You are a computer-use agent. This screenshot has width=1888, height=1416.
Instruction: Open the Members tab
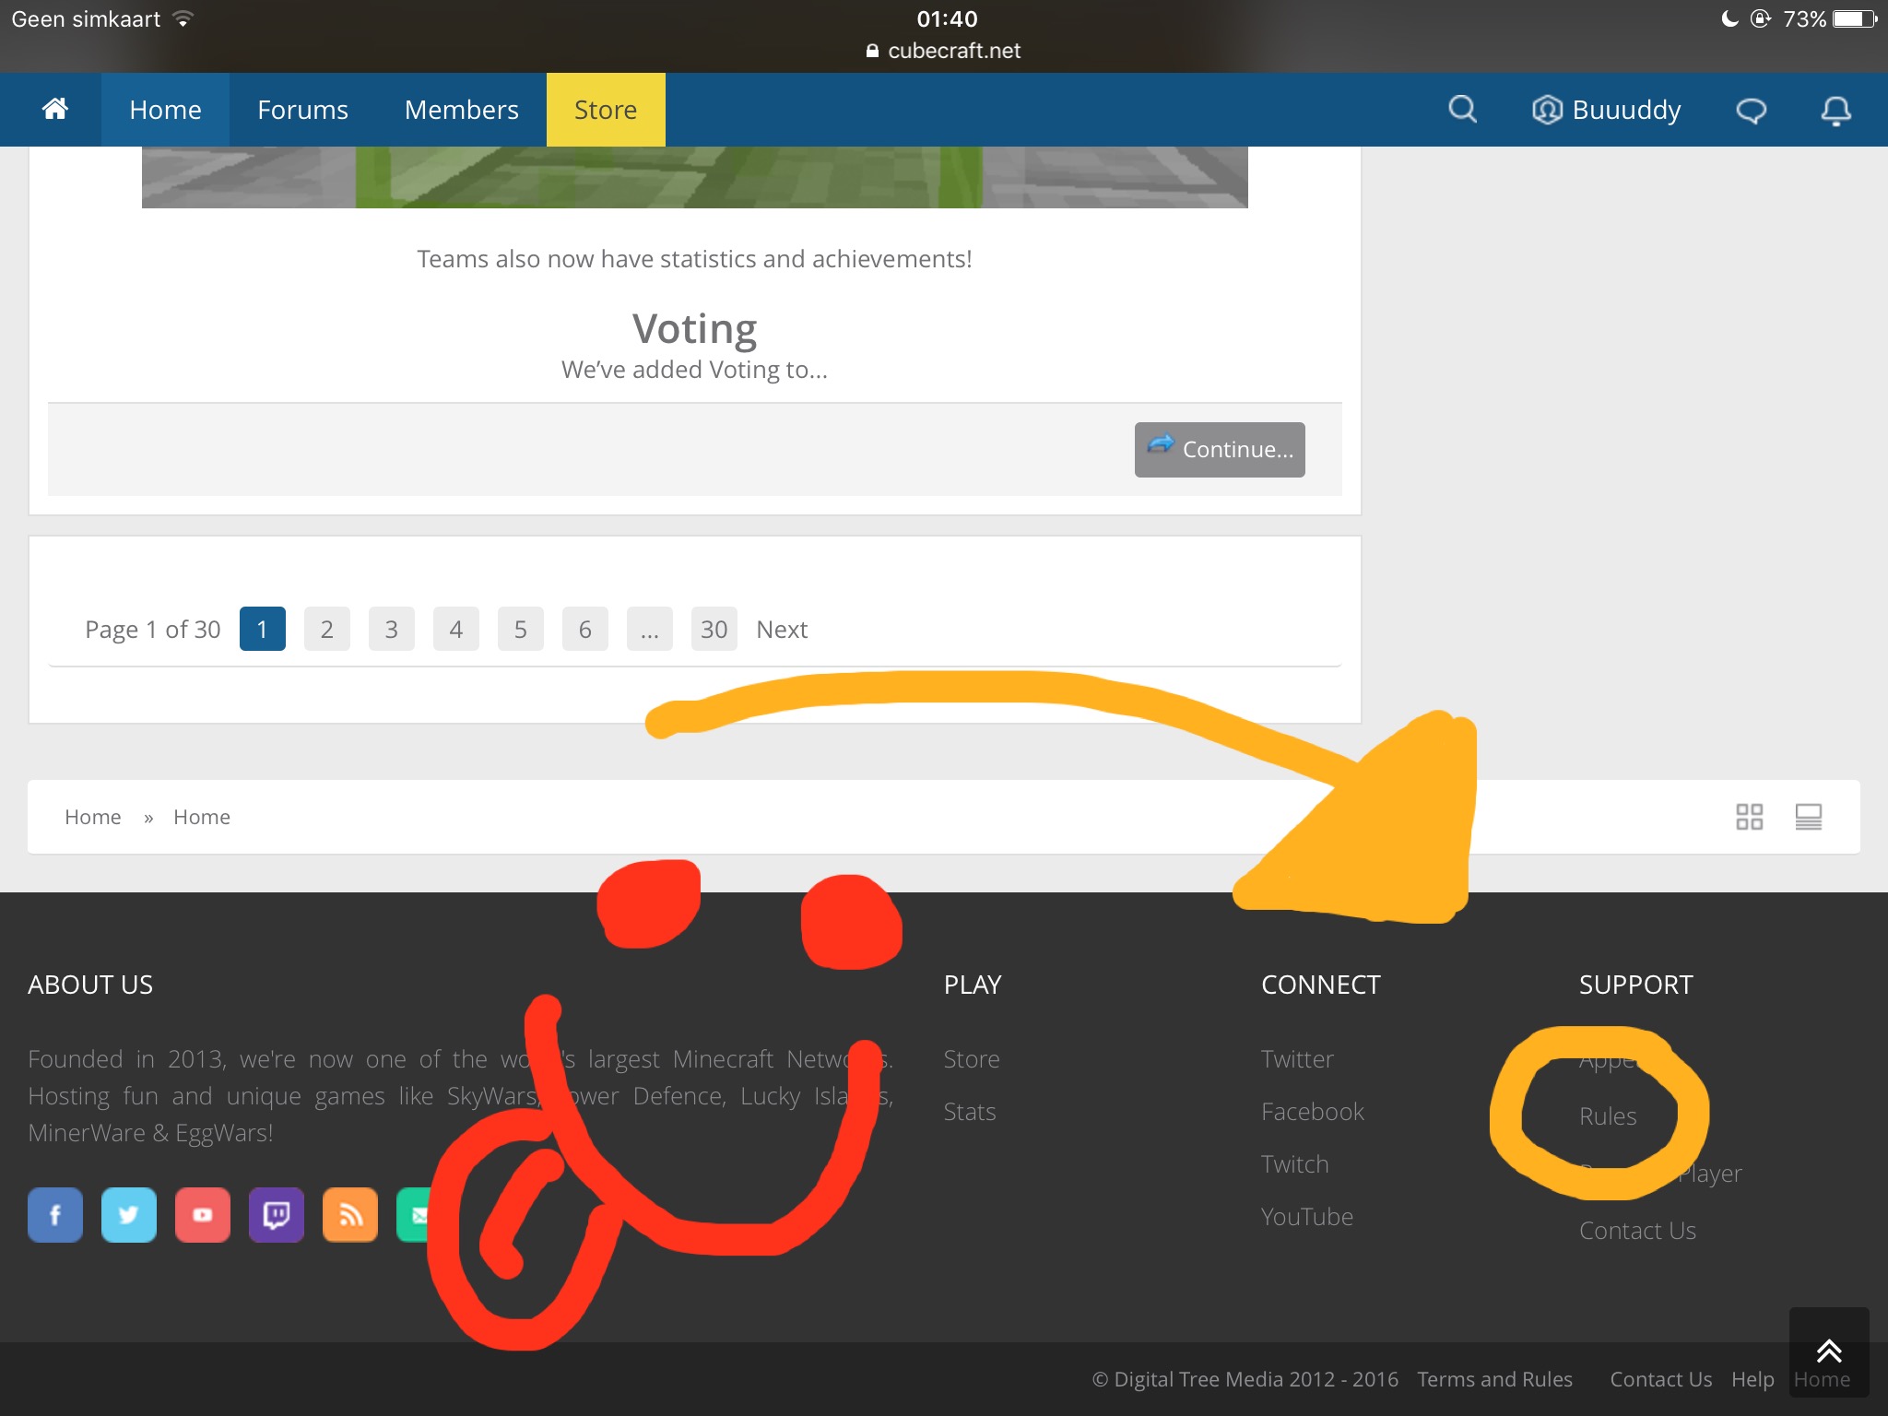point(461,110)
